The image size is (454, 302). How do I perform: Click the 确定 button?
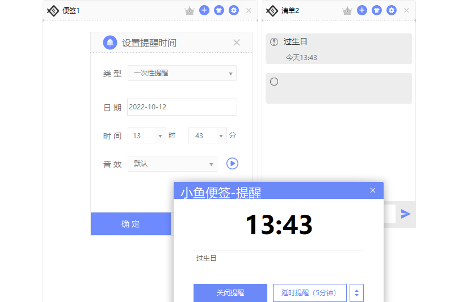131,224
